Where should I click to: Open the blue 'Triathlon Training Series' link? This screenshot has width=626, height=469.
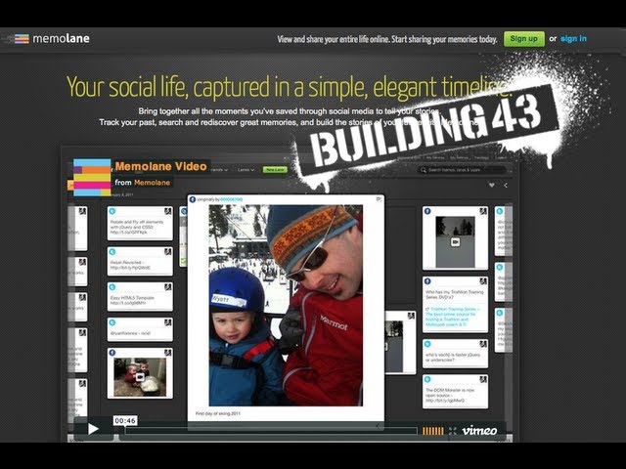click(x=453, y=317)
